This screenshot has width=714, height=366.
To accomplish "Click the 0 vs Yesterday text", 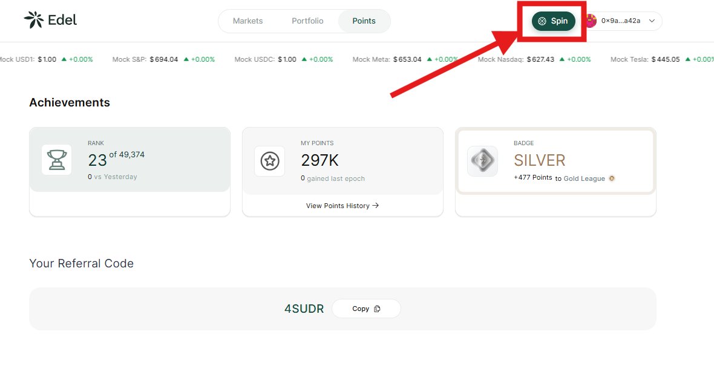I will [x=113, y=177].
